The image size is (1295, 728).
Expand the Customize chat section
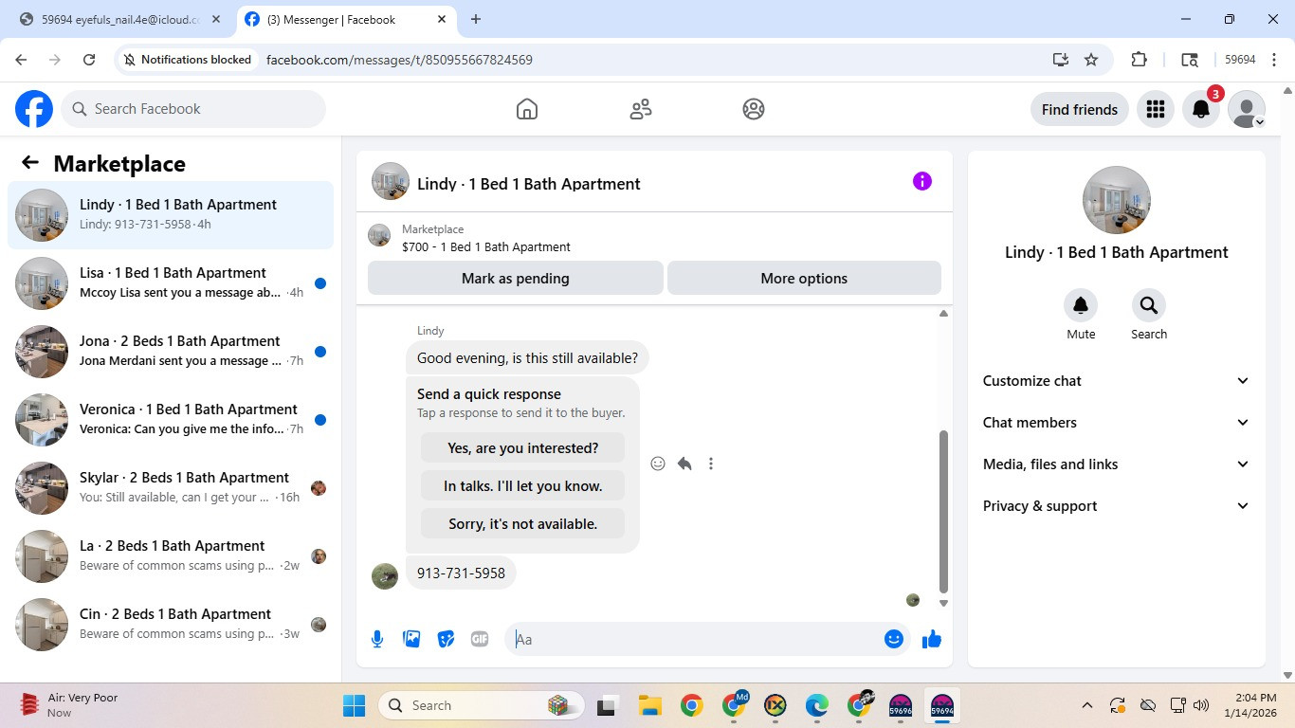click(1117, 381)
